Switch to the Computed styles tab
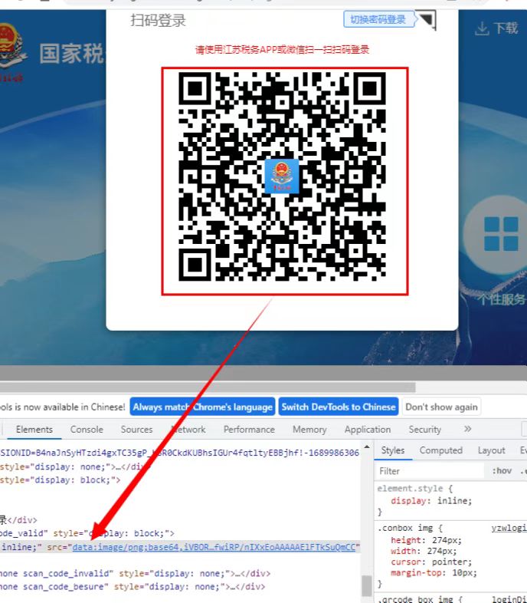Viewport: 527px width, 603px height. tap(441, 450)
